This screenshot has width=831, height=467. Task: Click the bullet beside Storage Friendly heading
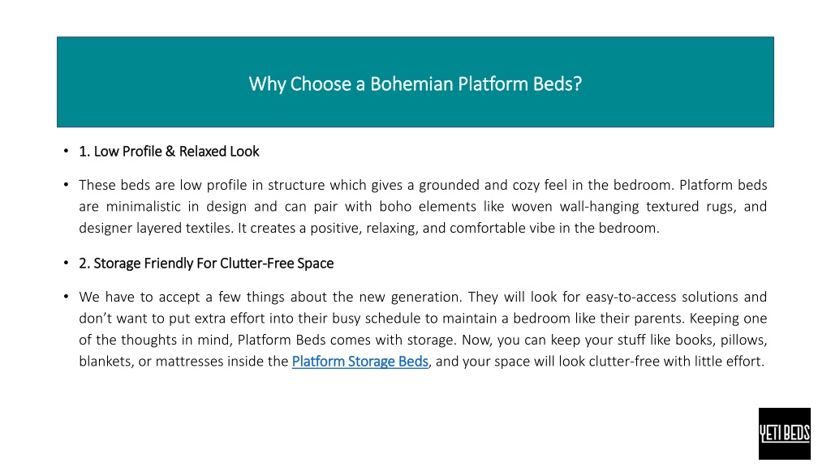[x=66, y=263]
